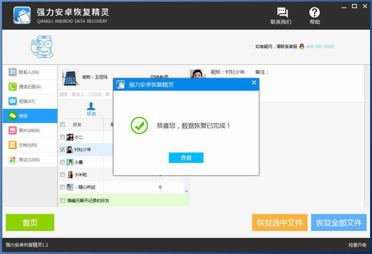Check the box next to 小二
Image resolution: width=372 pixels, height=254 pixels.
(62, 137)
